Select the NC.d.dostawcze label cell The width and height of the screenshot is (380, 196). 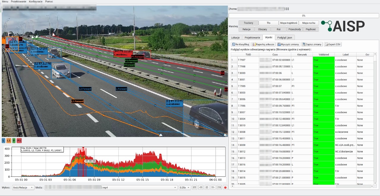click(x=345, y=152)
